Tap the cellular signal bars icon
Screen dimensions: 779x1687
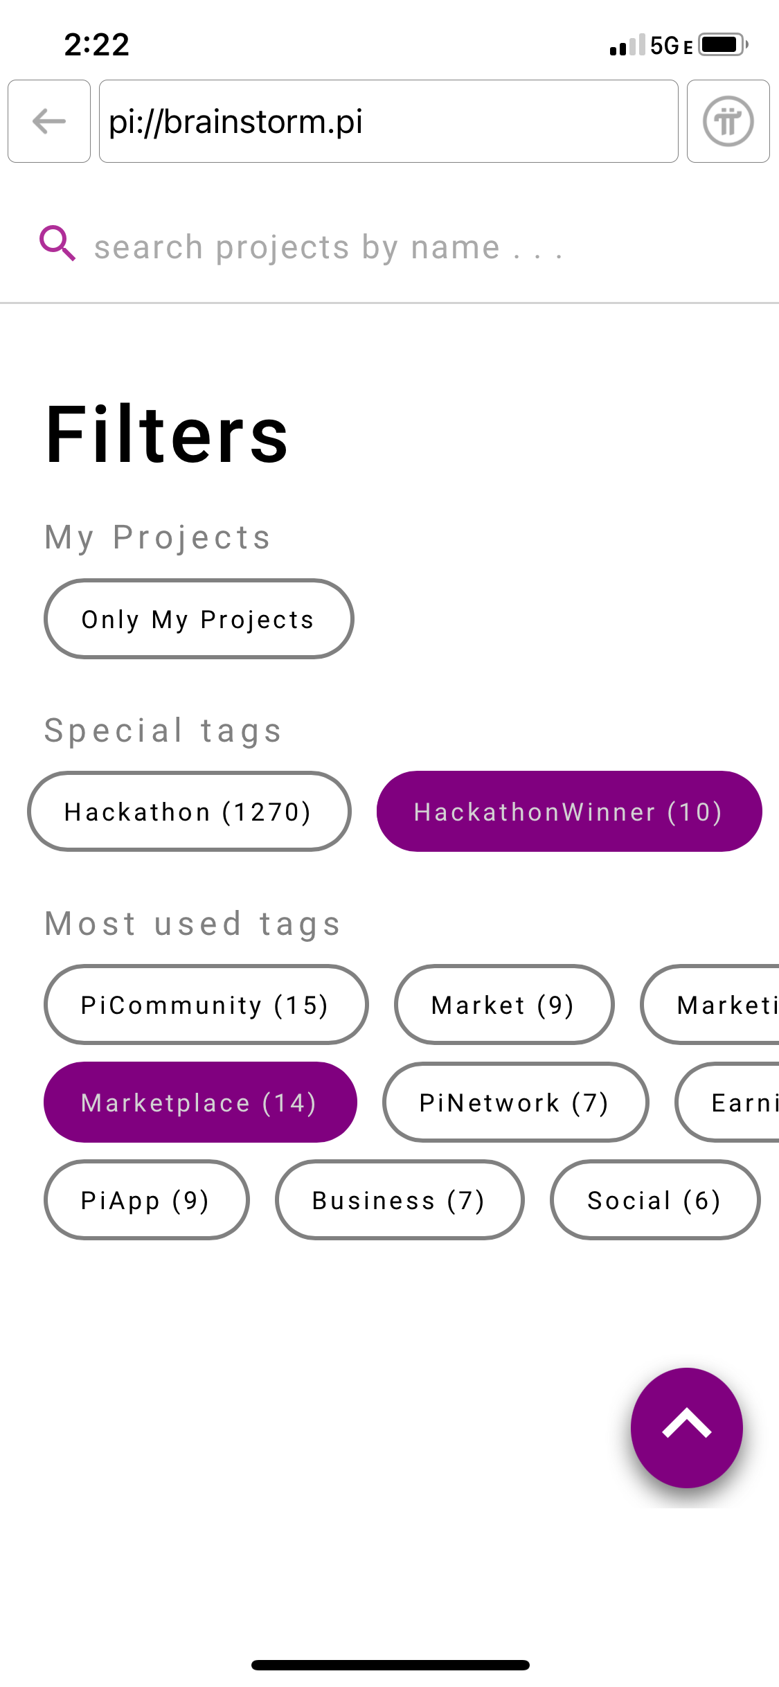coord(627,45)
